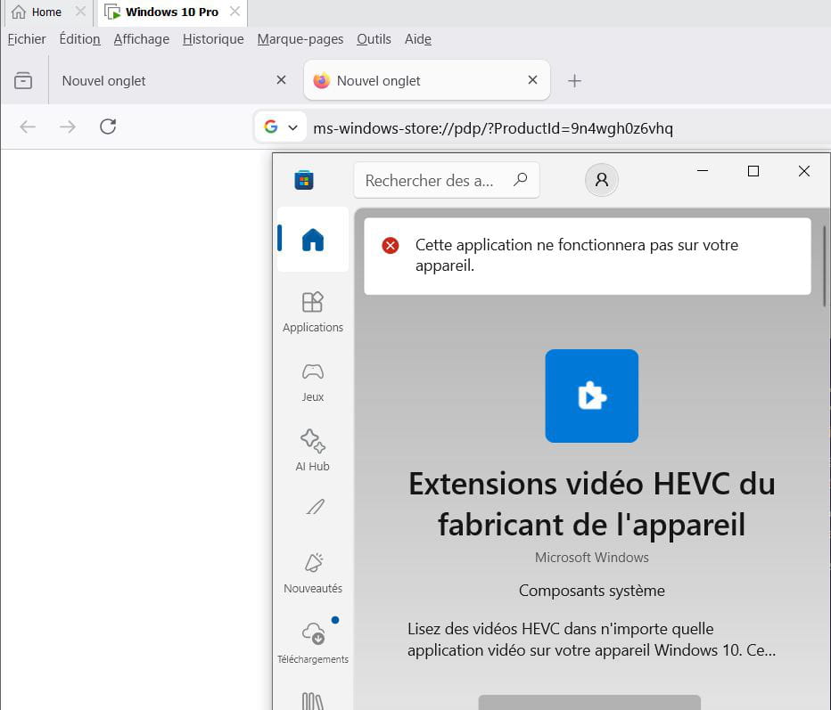Click the Rechercher des applications search field
Screen dimensions: 831x710
pos(446,181)
